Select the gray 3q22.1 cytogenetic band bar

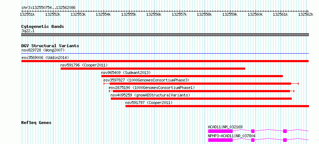[165, 35]
